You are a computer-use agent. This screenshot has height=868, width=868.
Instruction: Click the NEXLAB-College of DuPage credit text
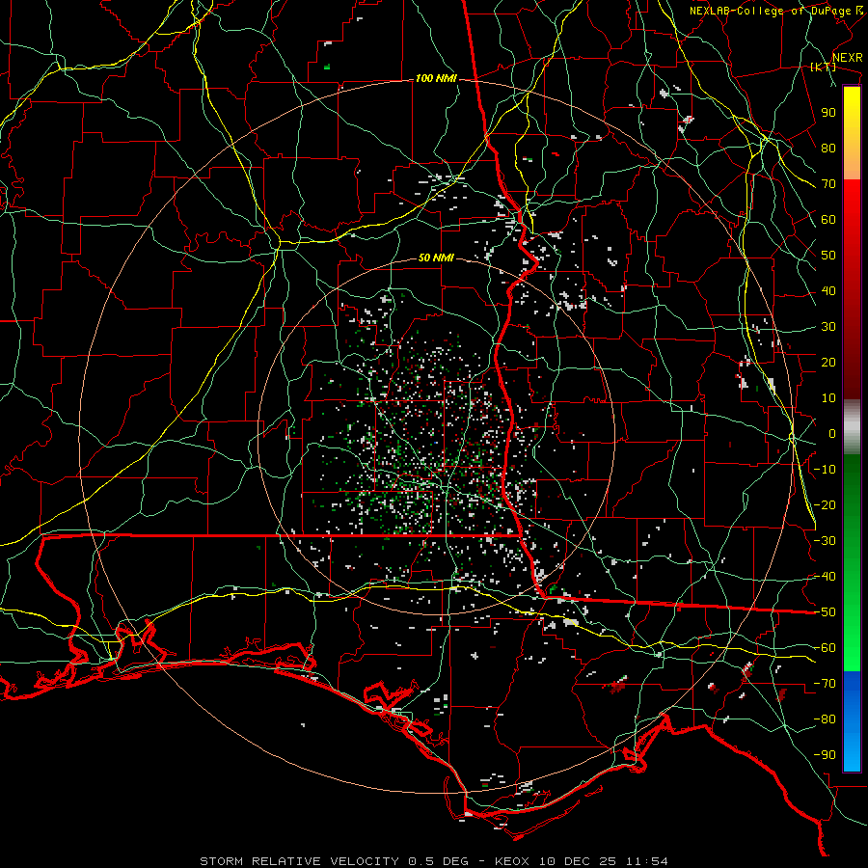click(770, 11)
